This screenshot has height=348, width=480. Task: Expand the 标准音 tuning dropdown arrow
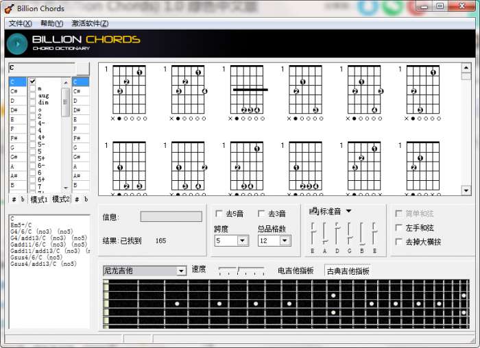point(348,211)
